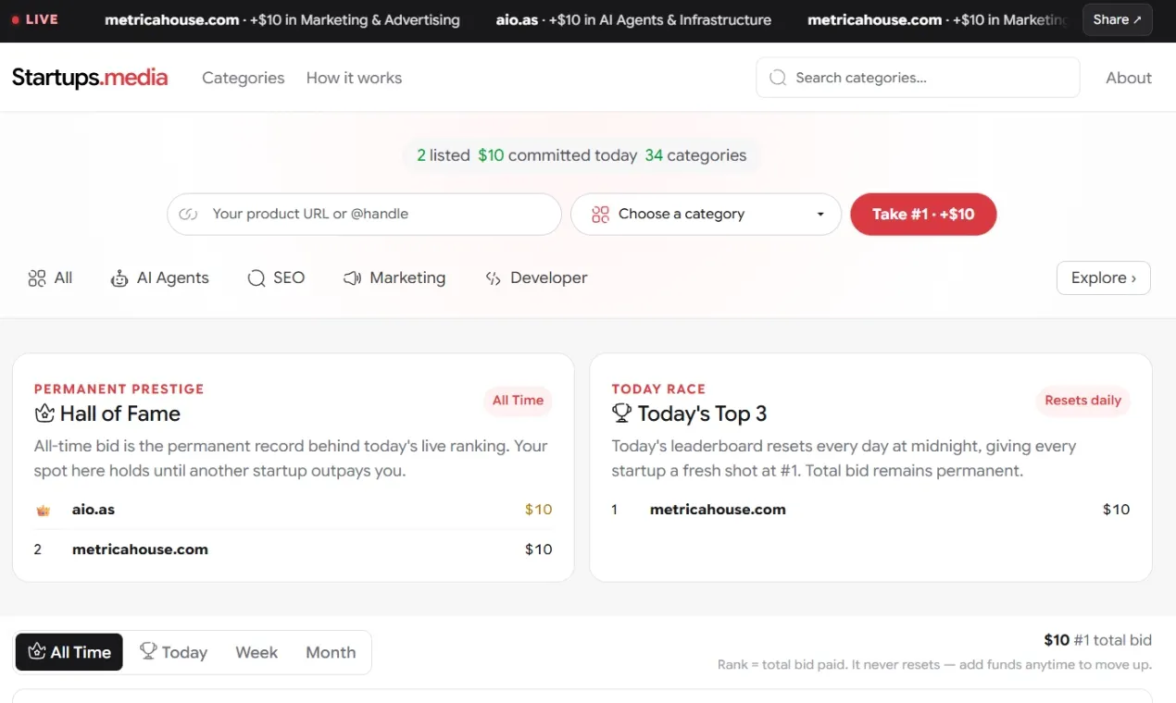The height and width of the screenshot is (703, 1176).
Task: Switch to the Week tab
Action: 256,652
